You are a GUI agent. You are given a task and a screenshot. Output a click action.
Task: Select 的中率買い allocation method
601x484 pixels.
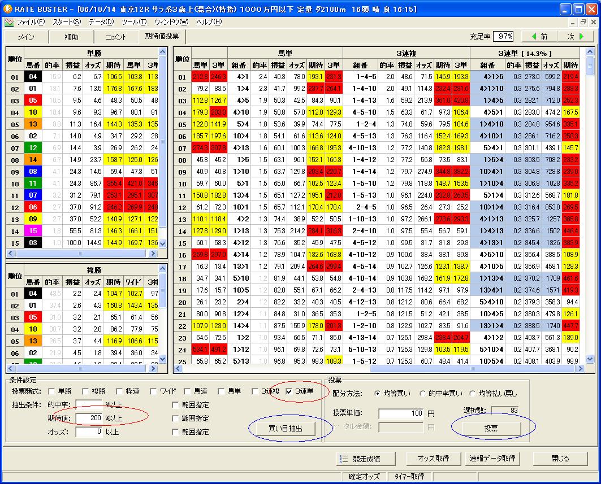422,393
